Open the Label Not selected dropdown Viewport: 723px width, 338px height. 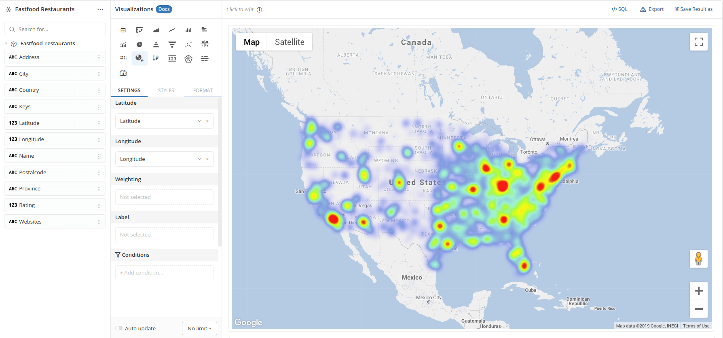click(165, 234)
